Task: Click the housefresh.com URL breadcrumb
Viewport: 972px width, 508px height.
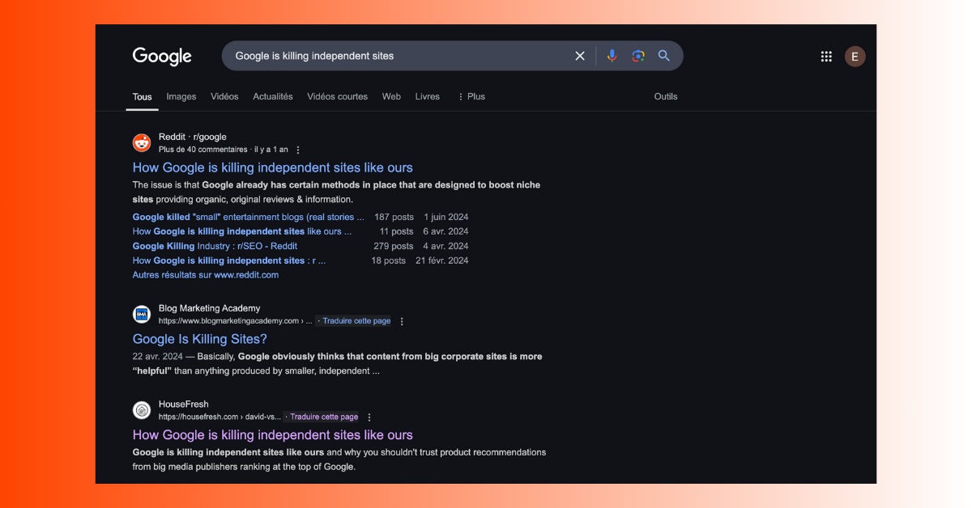Action: click(220, 417)
